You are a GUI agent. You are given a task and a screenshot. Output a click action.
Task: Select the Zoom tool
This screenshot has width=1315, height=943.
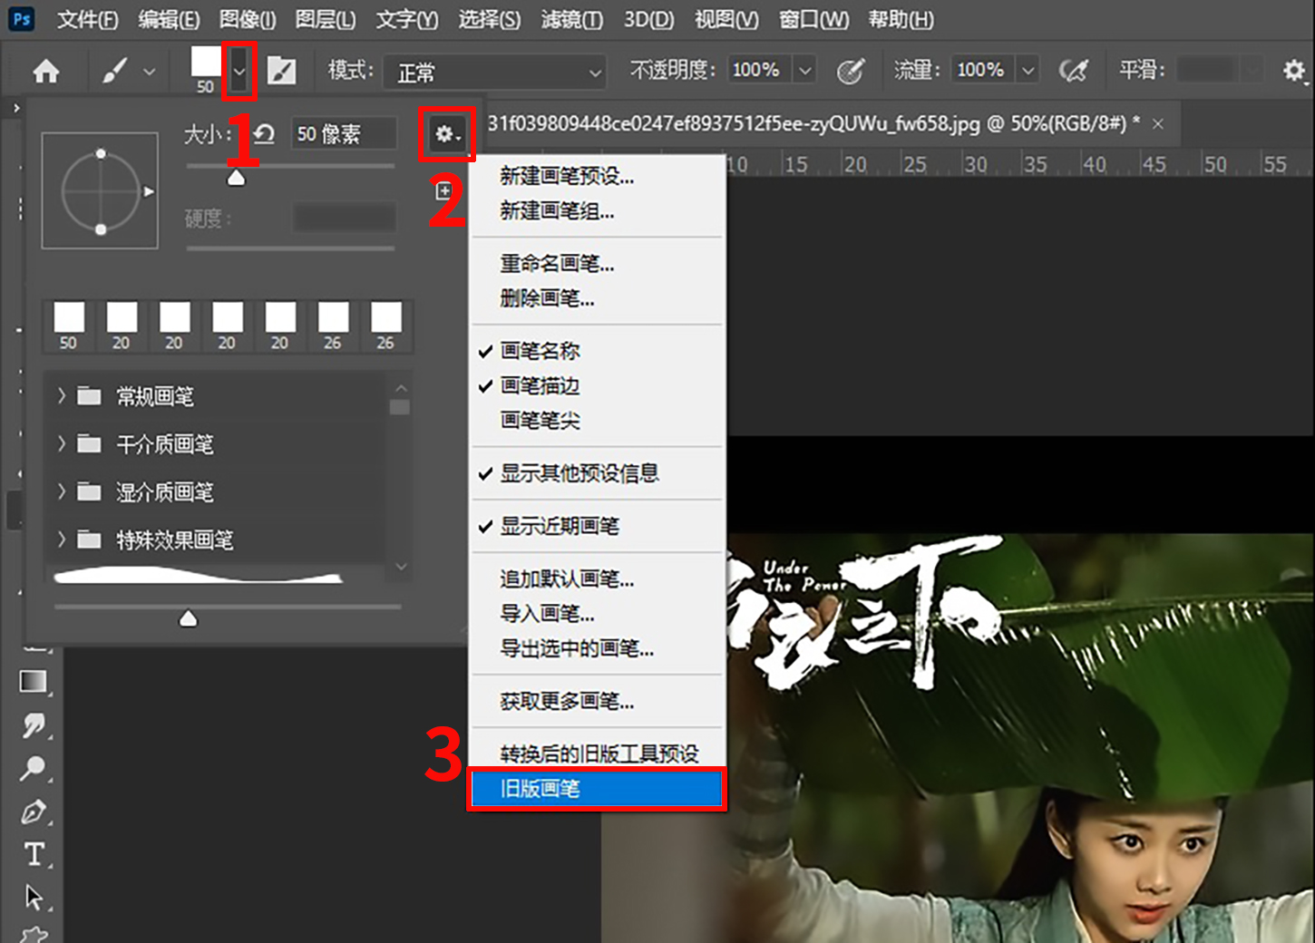(x=34, y=768)
